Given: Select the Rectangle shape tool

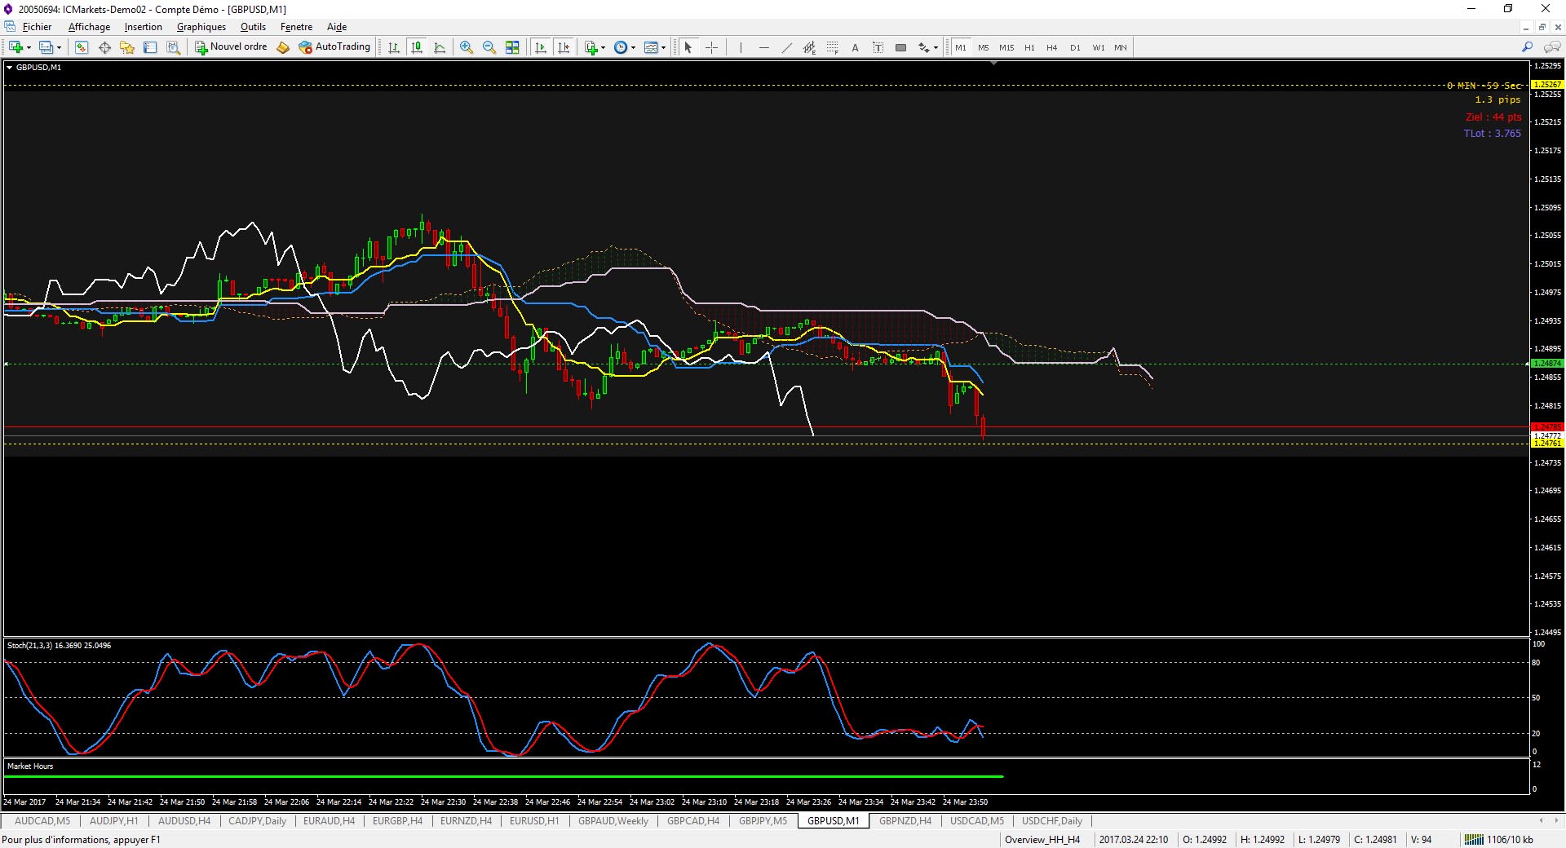Looking at the screenshot, I should [x=900, y=47].
